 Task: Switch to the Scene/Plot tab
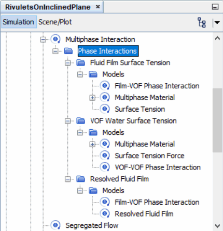coord(55,22)
